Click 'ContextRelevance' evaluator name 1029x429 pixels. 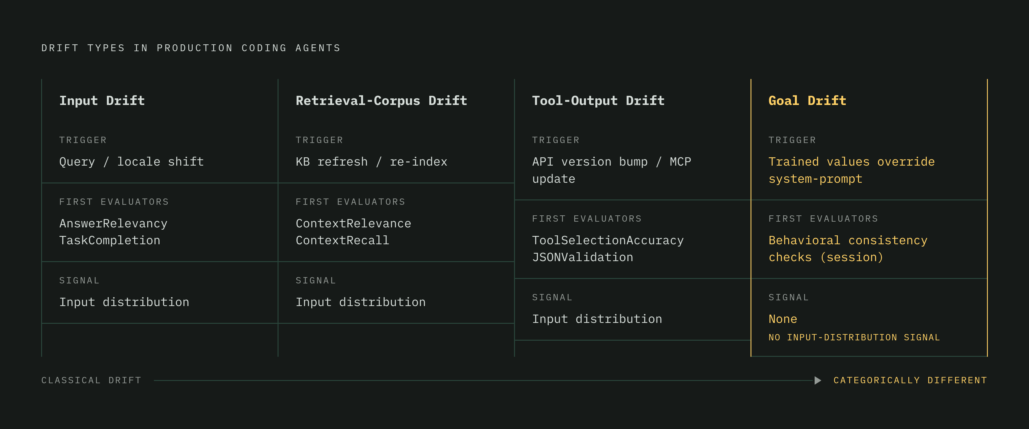354,223
